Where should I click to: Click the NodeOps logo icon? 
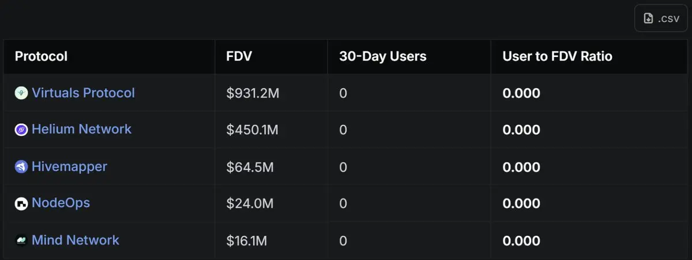coord(21,204)
